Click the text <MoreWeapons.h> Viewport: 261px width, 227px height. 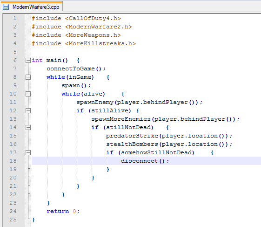[93, 35]
